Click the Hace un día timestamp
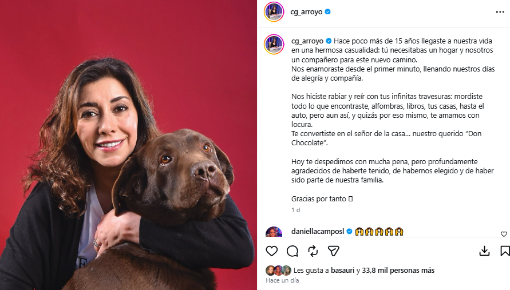 (x=282, y=280)
